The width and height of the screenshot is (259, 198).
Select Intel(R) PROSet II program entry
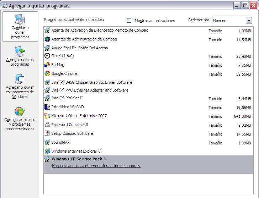pyautogui.click(x=67, y=98)
